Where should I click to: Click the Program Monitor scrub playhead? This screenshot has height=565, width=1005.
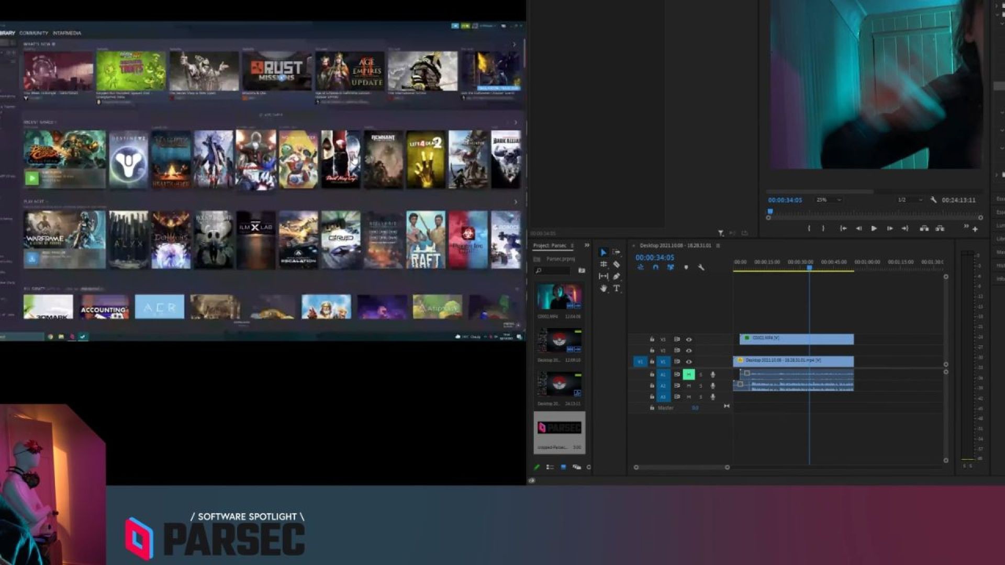770,211
